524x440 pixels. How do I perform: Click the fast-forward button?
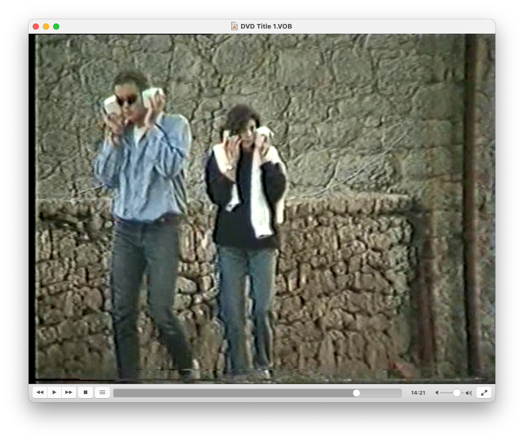[x=69, y=393]
